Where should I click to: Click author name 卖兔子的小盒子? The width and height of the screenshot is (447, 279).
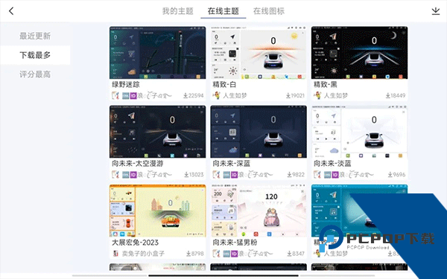[x=143, y=254]
